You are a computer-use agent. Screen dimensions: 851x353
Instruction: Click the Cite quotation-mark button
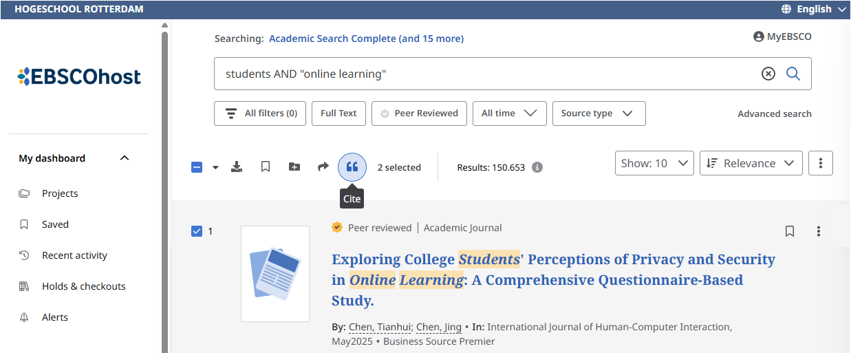(x=352, y=167)
